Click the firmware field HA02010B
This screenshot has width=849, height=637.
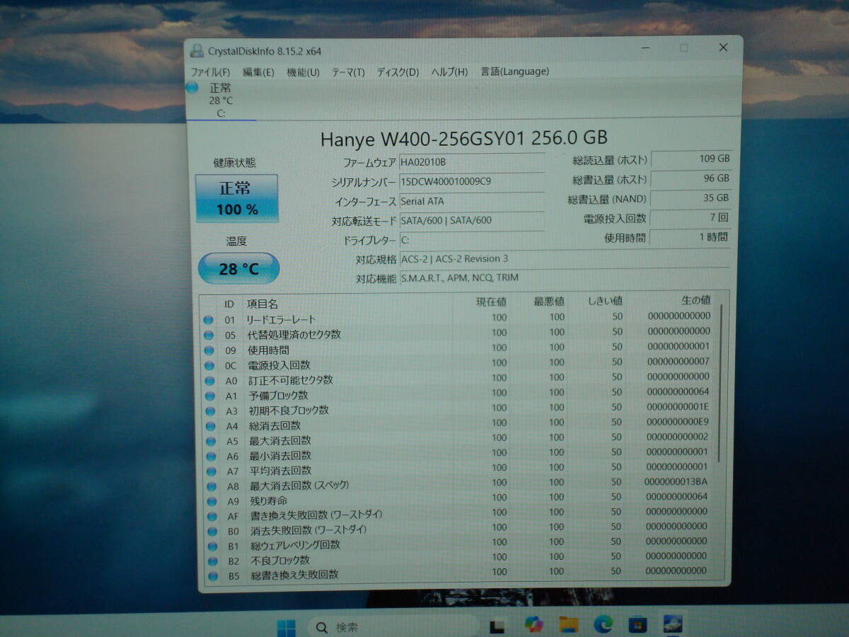point(472,162)
